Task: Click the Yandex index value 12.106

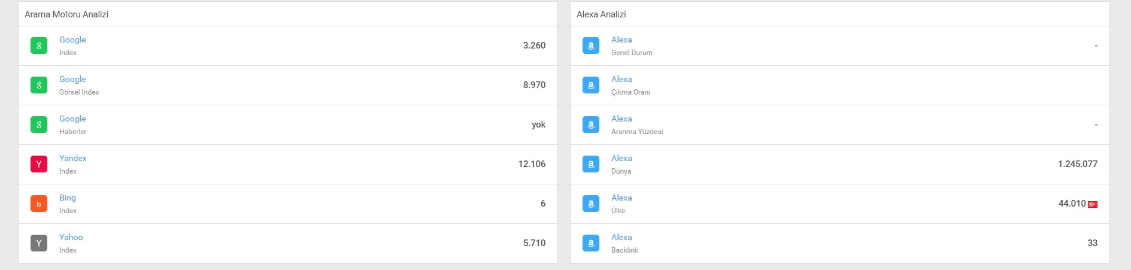Action: [x=532, y=164]
